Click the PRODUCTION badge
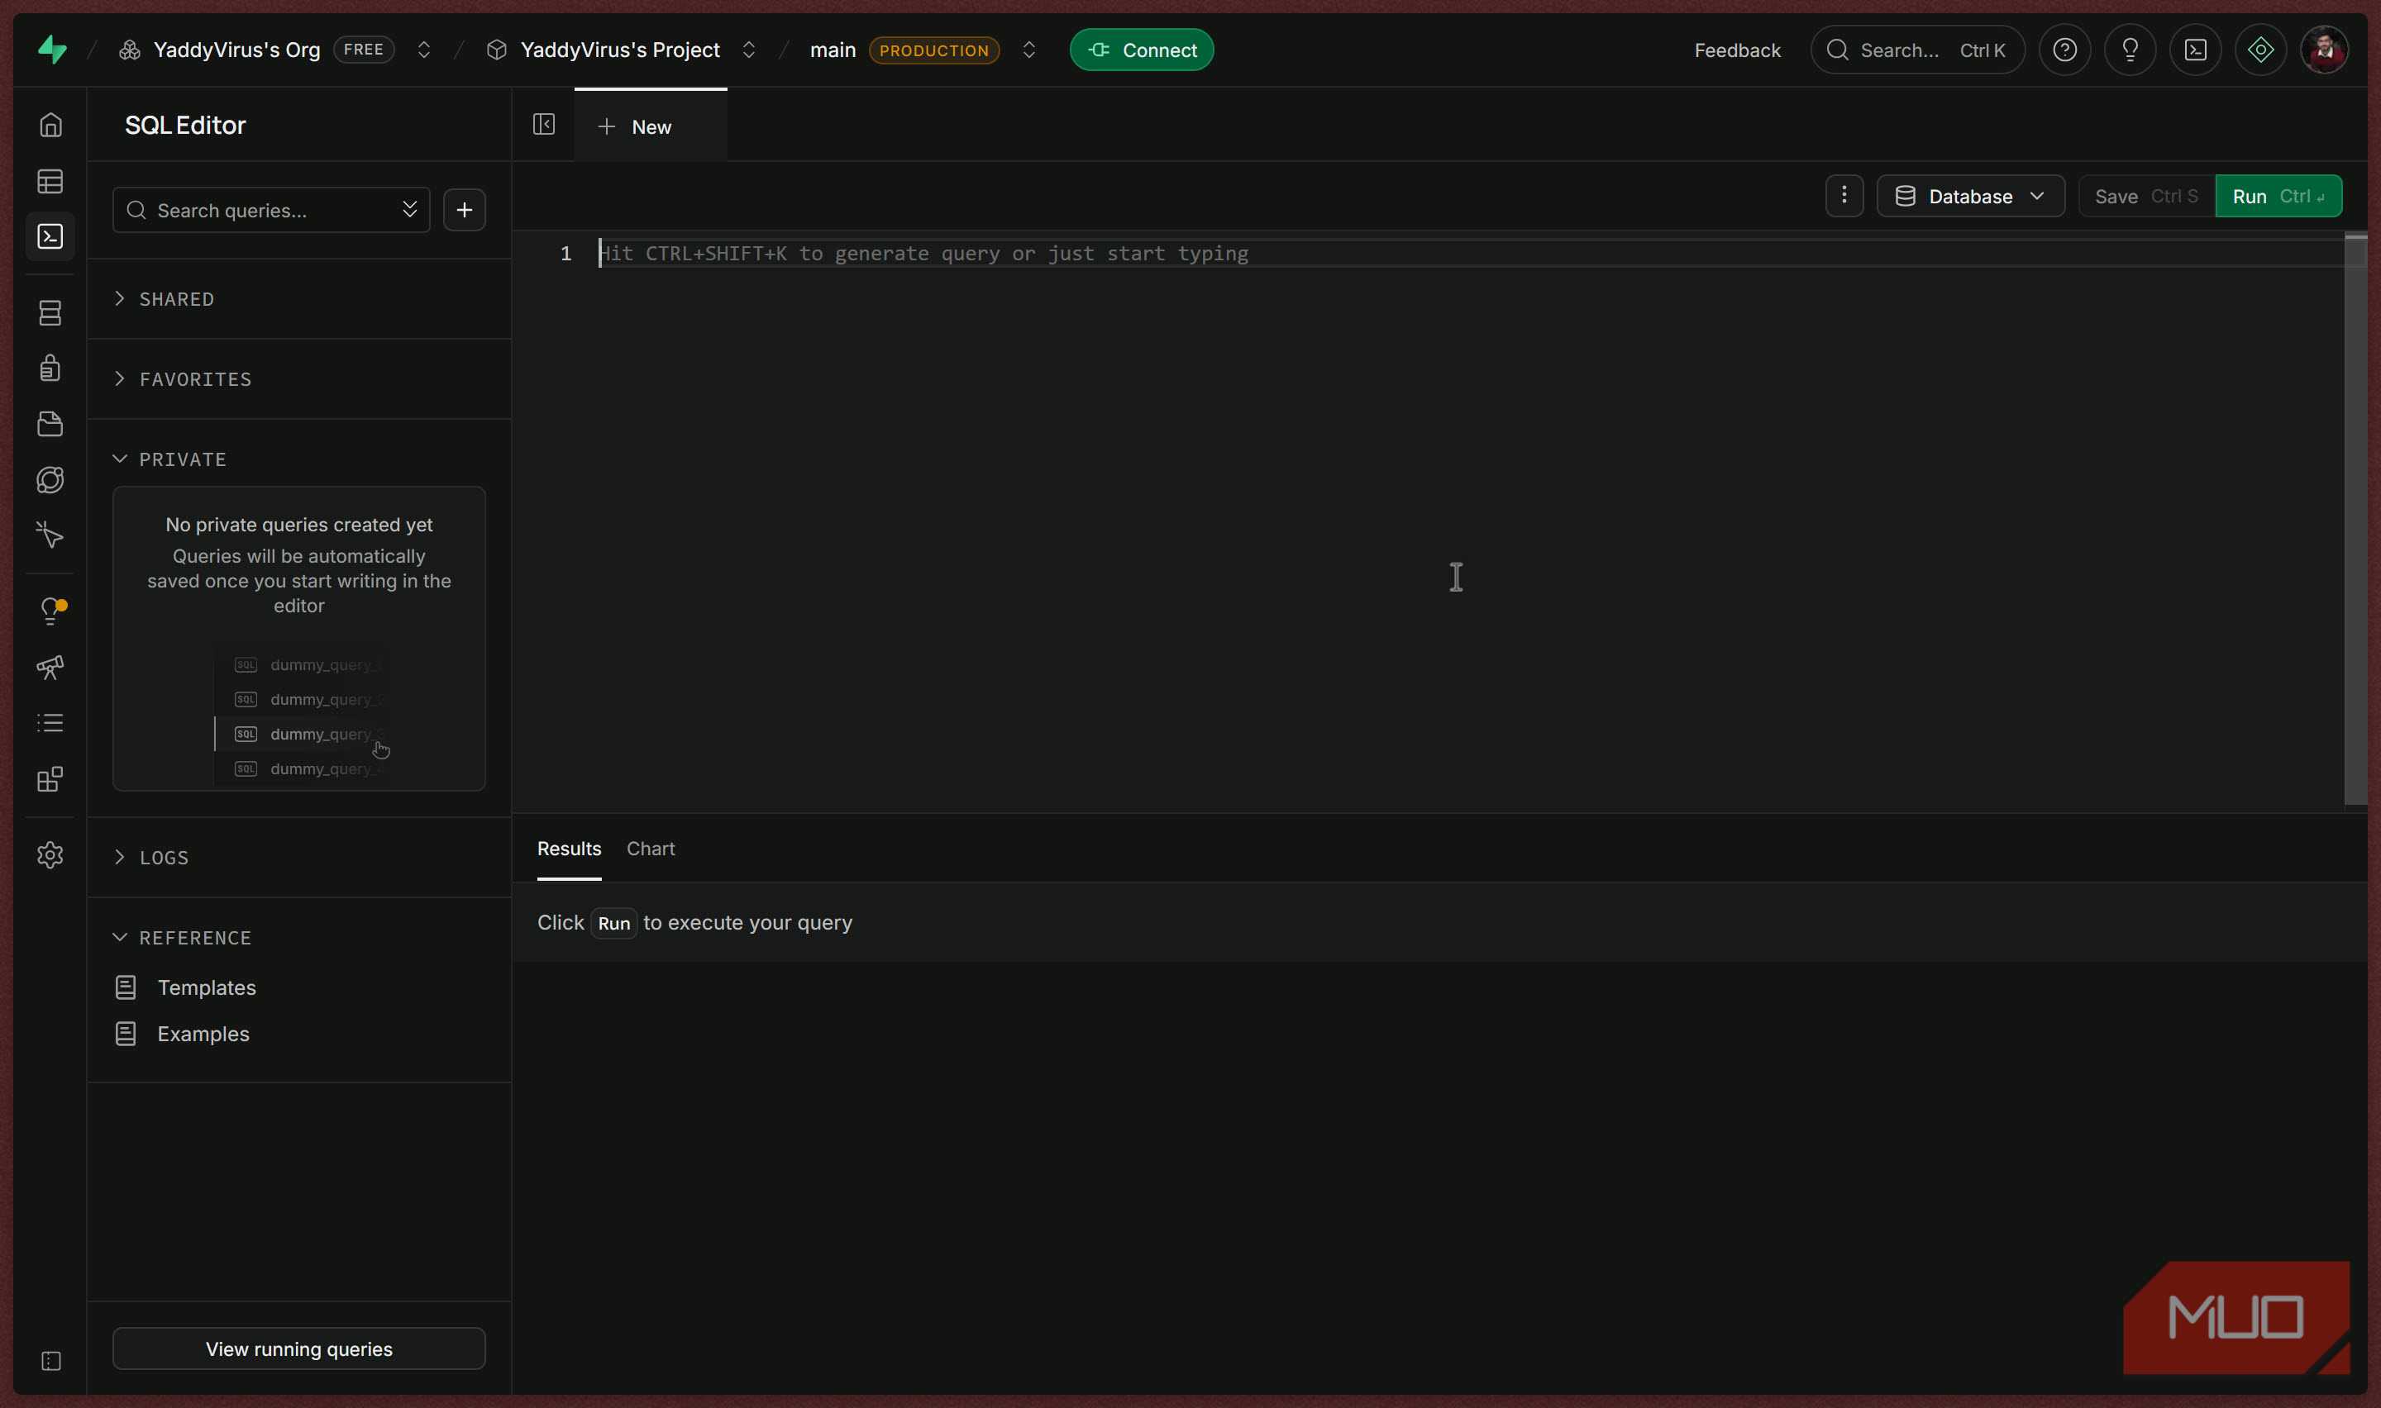This screenshot has height=1408, width=2381. 934,50
